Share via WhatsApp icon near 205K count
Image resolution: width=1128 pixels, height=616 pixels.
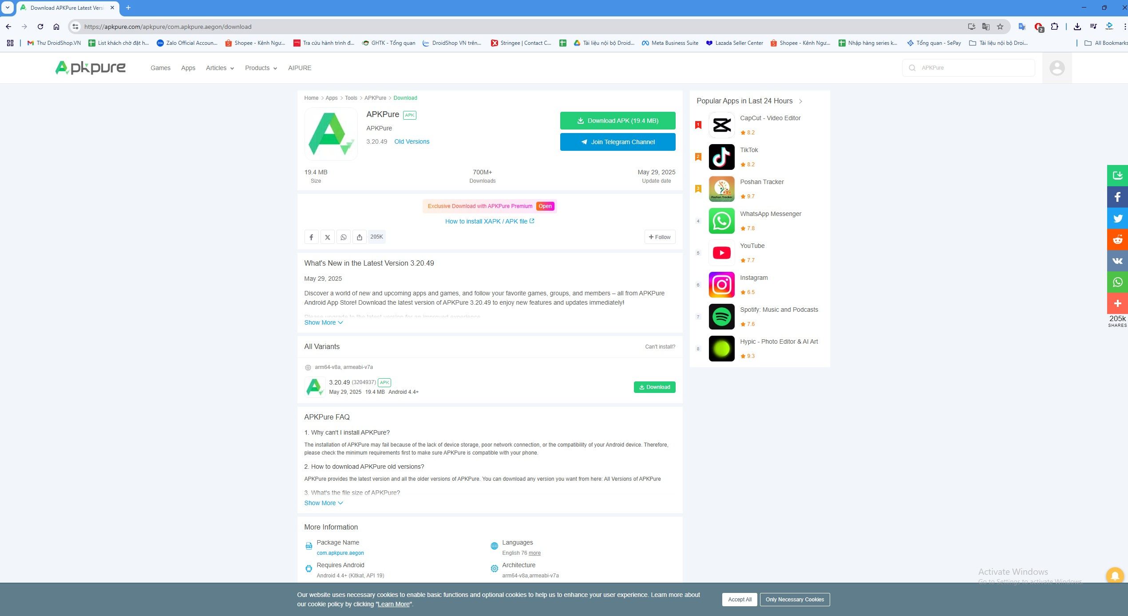(x=343, y=237)
